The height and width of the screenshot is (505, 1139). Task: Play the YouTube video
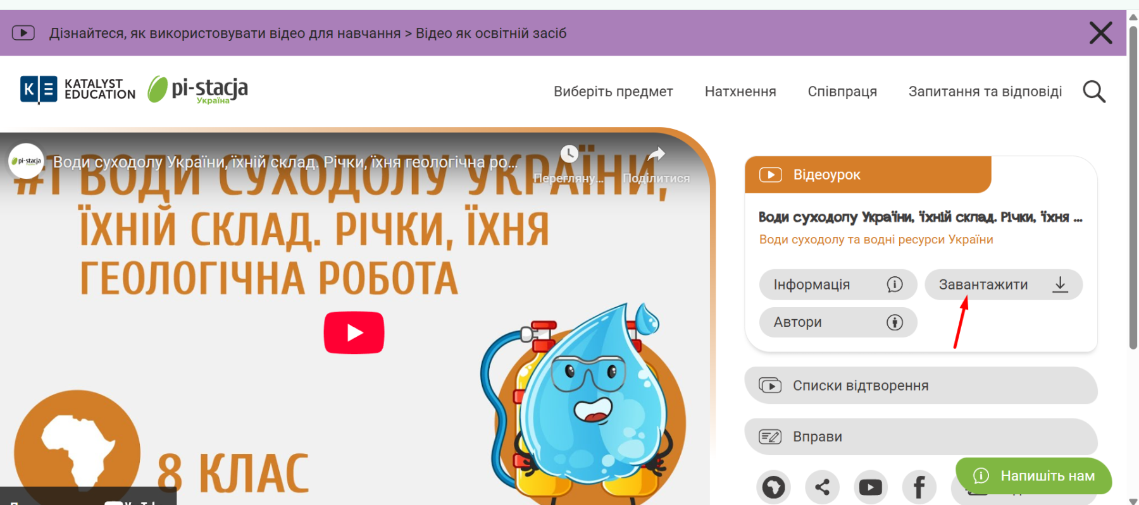tap(354, 332)
